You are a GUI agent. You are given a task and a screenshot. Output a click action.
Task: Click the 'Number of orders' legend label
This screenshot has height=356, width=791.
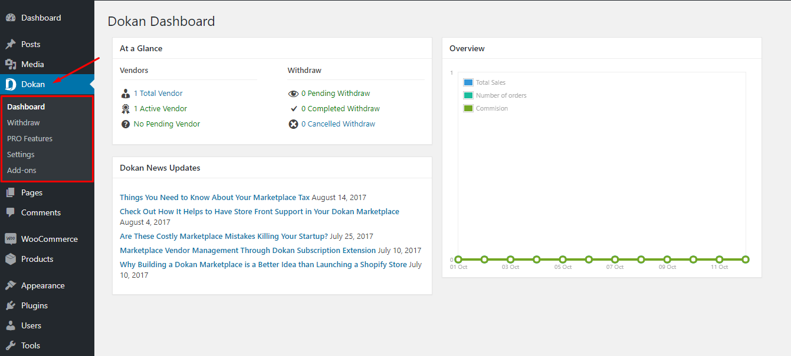click(501, 95)
